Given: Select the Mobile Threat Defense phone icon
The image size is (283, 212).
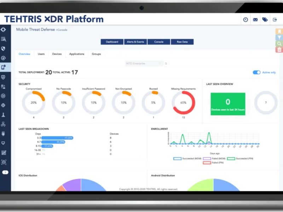Looking at the screenshot, I should (x=4, y=67).
